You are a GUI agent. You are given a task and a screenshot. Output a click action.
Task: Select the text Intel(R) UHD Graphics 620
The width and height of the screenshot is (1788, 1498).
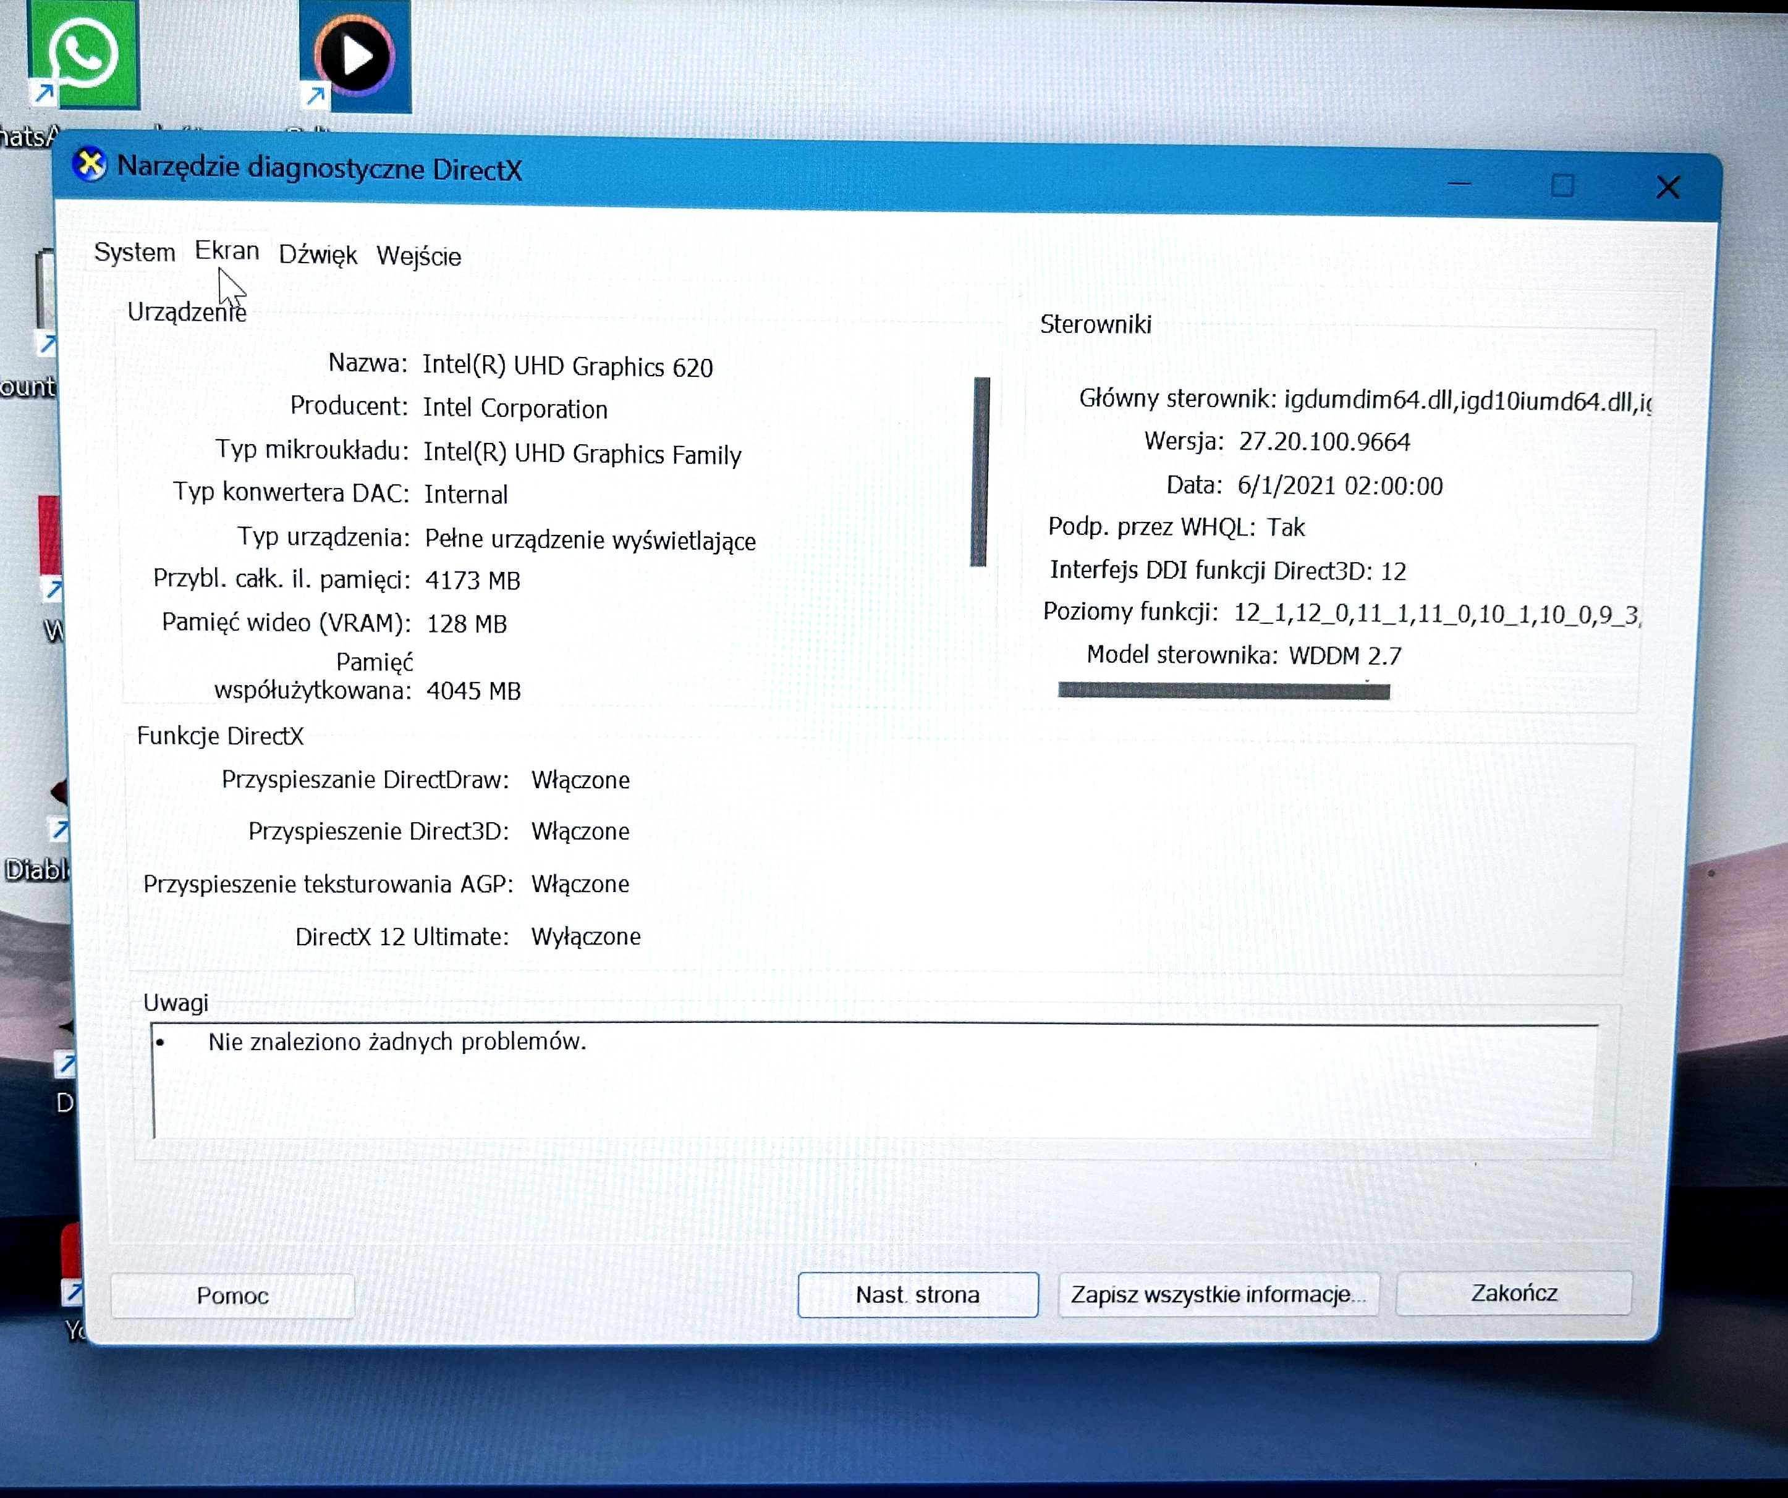click(x=568, y=366)
